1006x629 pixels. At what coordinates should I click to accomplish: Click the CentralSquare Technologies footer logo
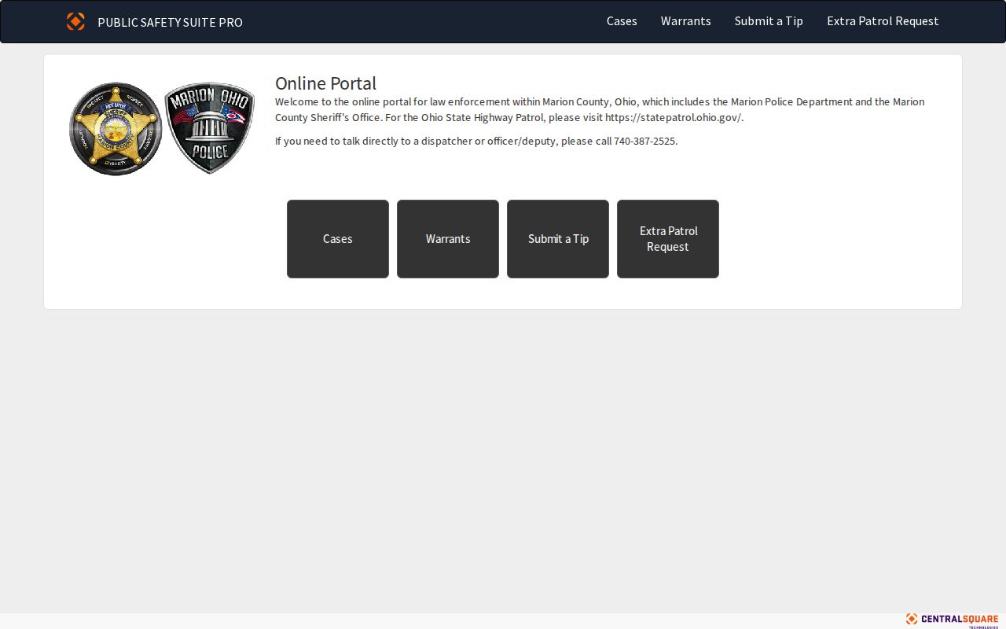click(952, 620)
